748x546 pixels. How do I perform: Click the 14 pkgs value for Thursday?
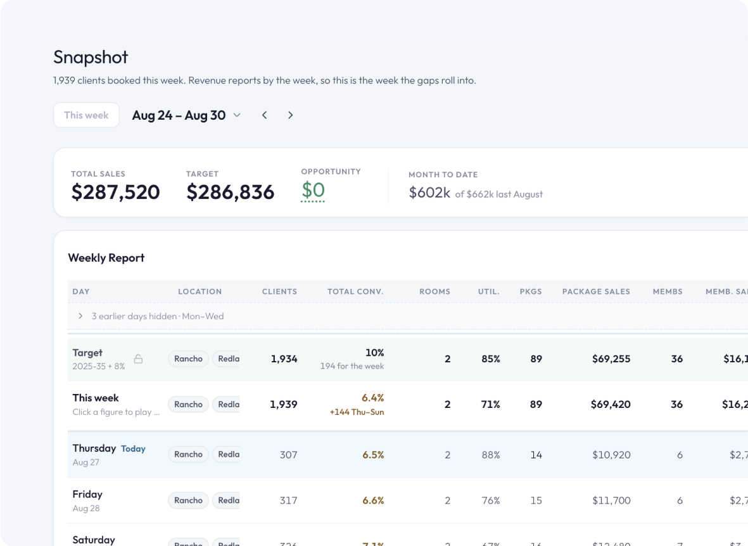(536, 455)
